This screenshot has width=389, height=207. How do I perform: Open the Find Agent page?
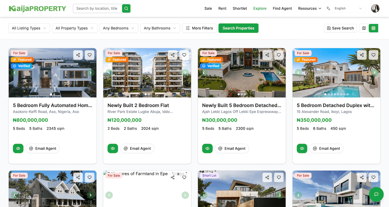pyautogui.click(x=282, y=8)
